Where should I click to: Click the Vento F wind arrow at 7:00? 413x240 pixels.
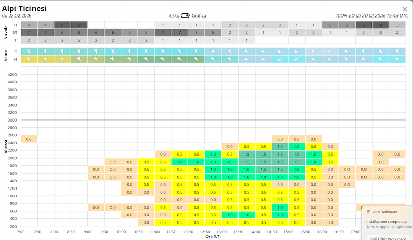[29, 52]
